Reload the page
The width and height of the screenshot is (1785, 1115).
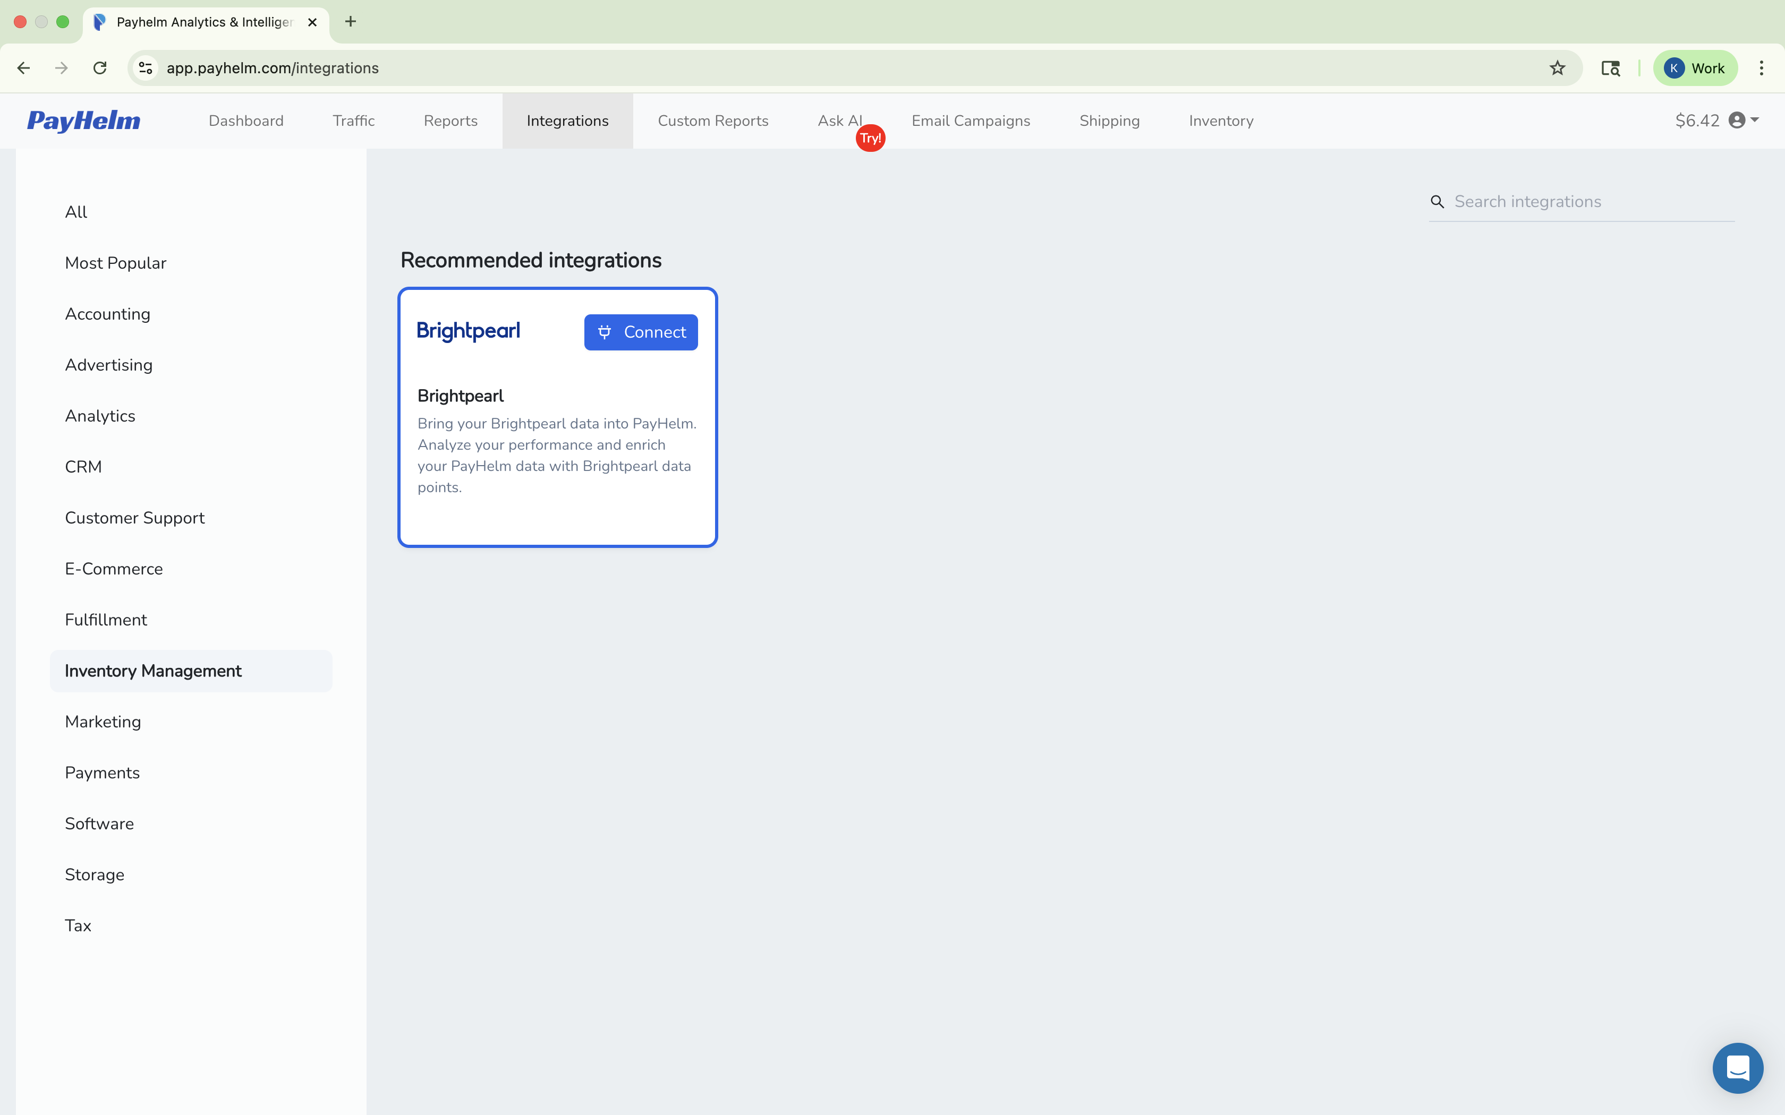pyautogui.click(x=99, y=68)
